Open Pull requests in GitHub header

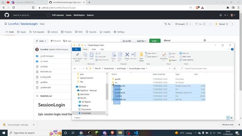[58, 15]
